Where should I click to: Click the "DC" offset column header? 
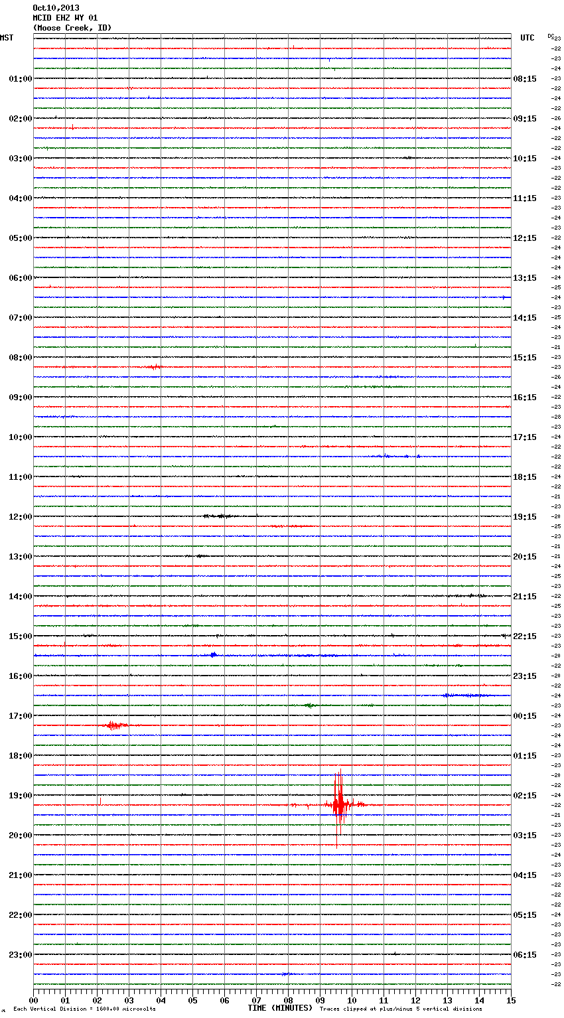551,36
